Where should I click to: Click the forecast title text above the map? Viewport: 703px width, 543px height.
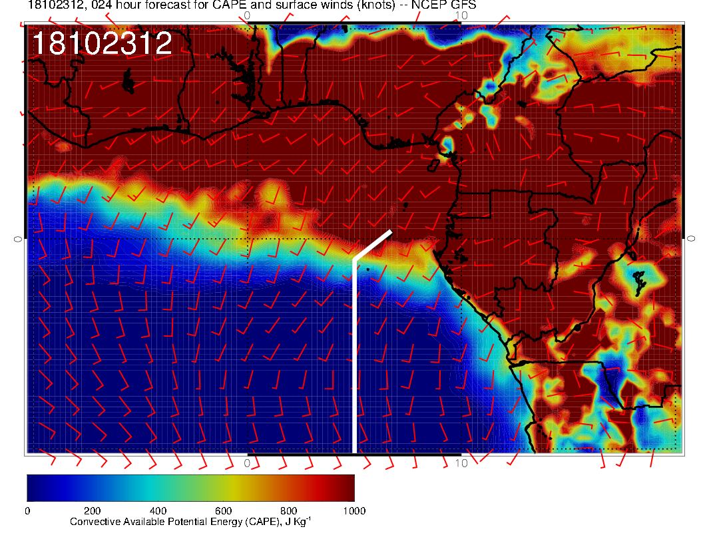click(x=252, y=6)
